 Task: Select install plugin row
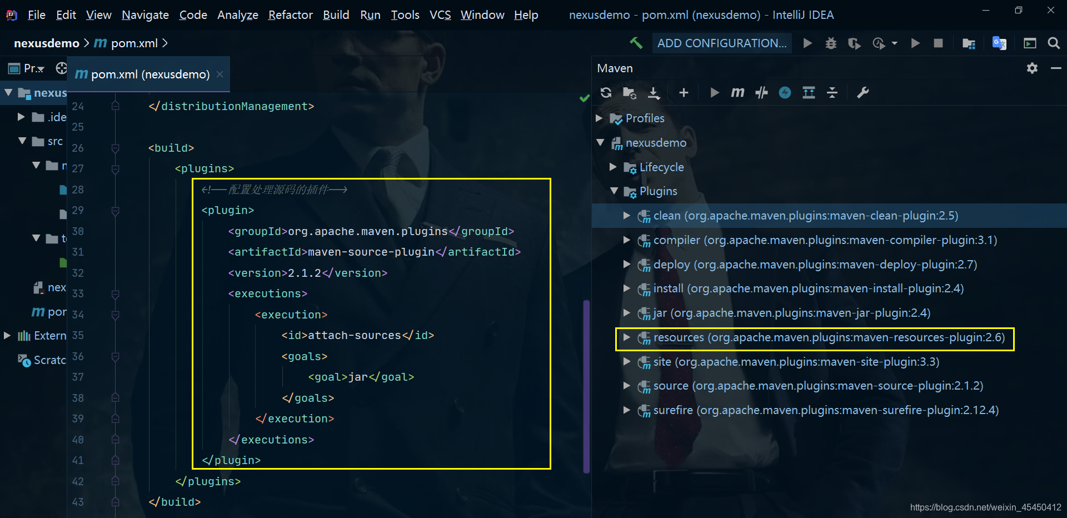(x=829, y=288)
